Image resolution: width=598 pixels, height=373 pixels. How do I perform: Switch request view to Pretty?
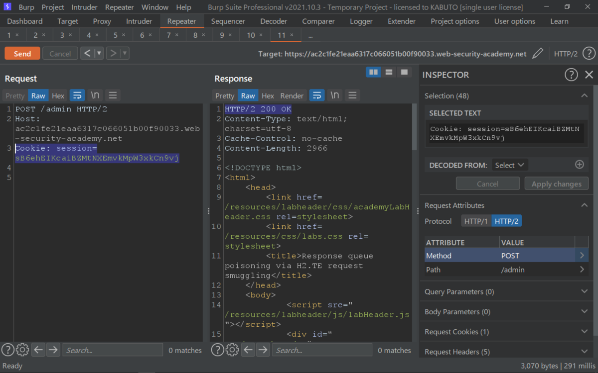[x=15, y=95]
